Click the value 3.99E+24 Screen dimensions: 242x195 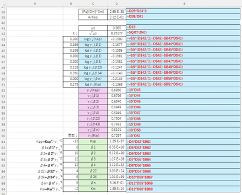(x=117, y=171)
